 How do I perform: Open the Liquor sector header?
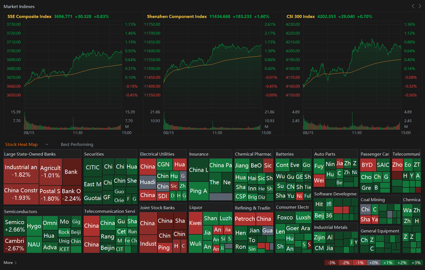pyautogui.click(x=210, y=207)
